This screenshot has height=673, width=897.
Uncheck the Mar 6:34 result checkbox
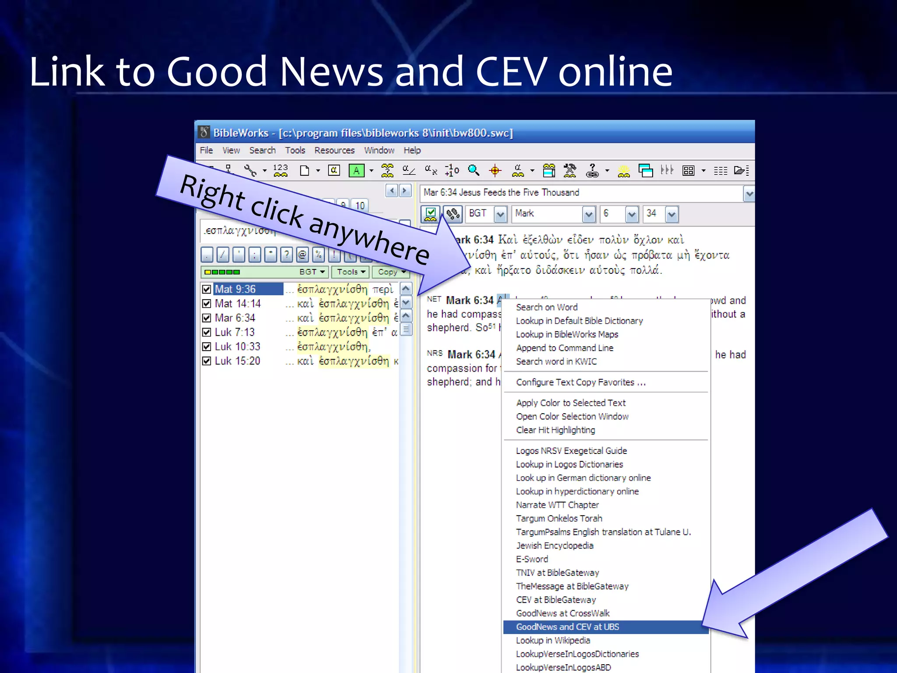[x=207, y=318]
